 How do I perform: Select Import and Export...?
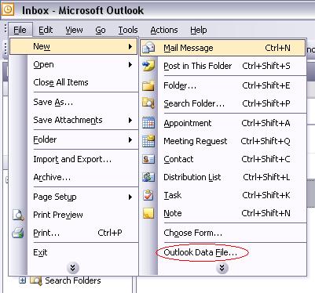pyautogui.click(x=74, y=159)
